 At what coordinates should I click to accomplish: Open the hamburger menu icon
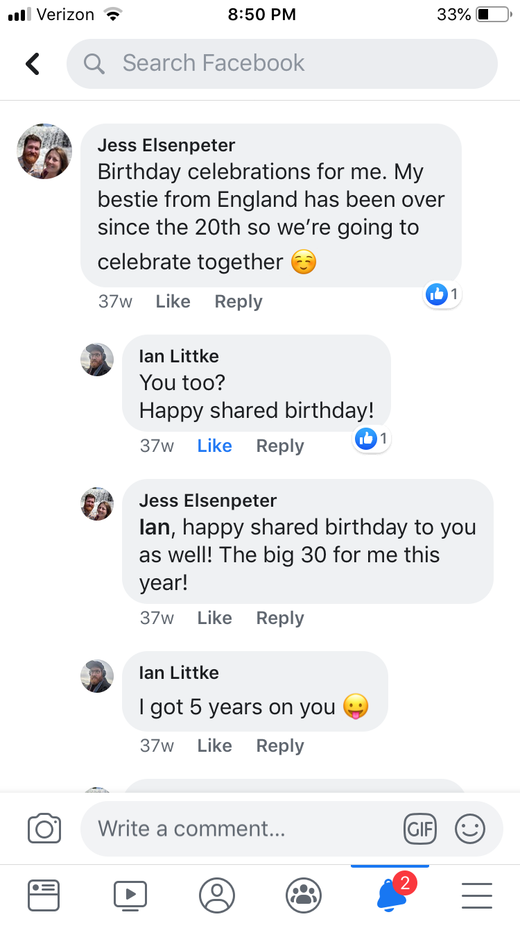click(x=477, y=895)
